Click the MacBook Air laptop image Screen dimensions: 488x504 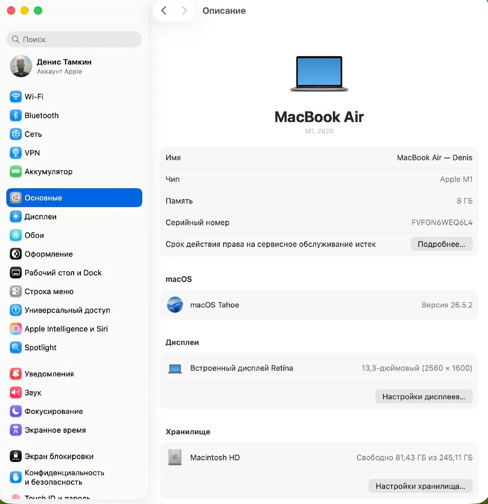point(319,74)
